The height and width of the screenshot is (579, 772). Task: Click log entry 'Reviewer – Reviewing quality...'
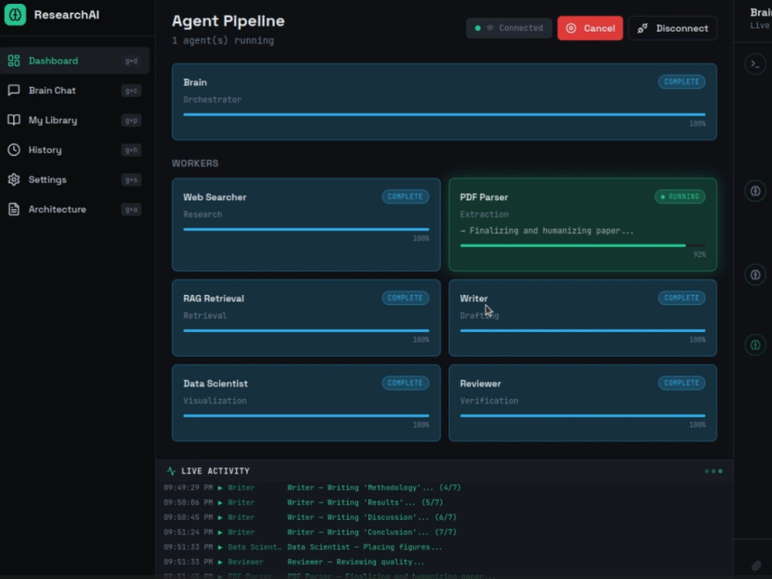[356, 562]
